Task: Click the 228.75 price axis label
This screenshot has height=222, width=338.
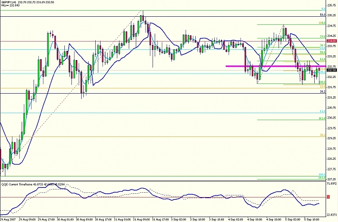Action: [x=332, y=149]
